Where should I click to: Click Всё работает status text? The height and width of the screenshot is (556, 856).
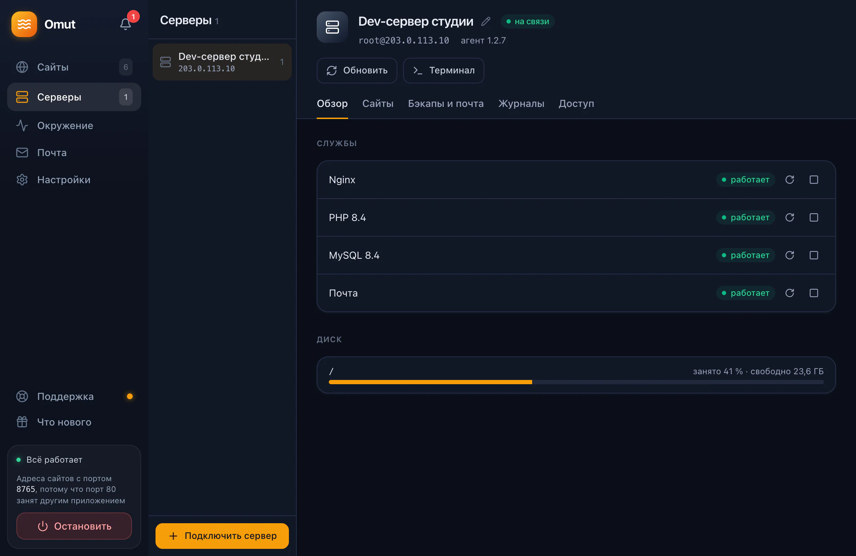pos(54,460)
